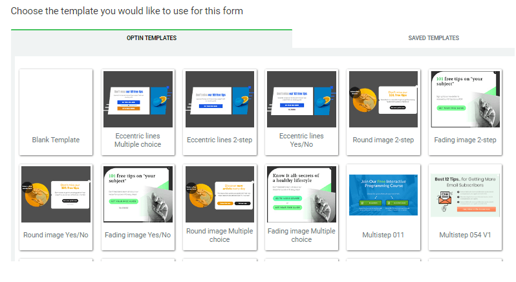
Task: Select the Multistep 011 template
Action: click(x=383, y=194)
